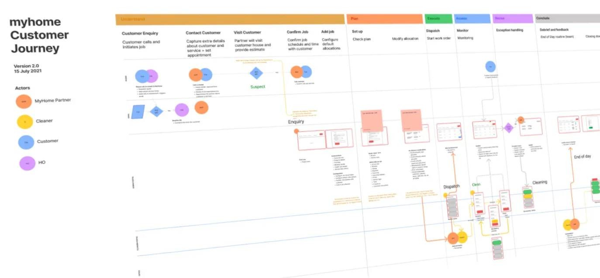600x278 pixels.
Task: Open the first wireframe thumbnail below Enquiry
Action: click(x=312, y=140)
